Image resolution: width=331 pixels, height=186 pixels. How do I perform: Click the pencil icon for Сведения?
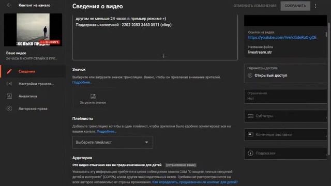pos(9,71)
